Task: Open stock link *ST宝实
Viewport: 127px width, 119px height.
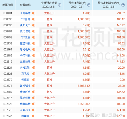Action: click(25, 19)
